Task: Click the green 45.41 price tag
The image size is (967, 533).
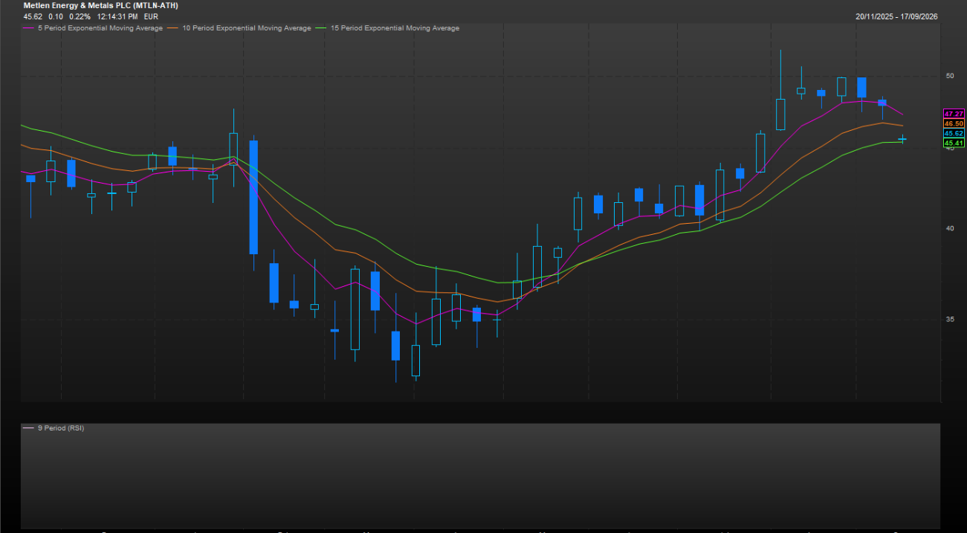Action: click(954, 143)
